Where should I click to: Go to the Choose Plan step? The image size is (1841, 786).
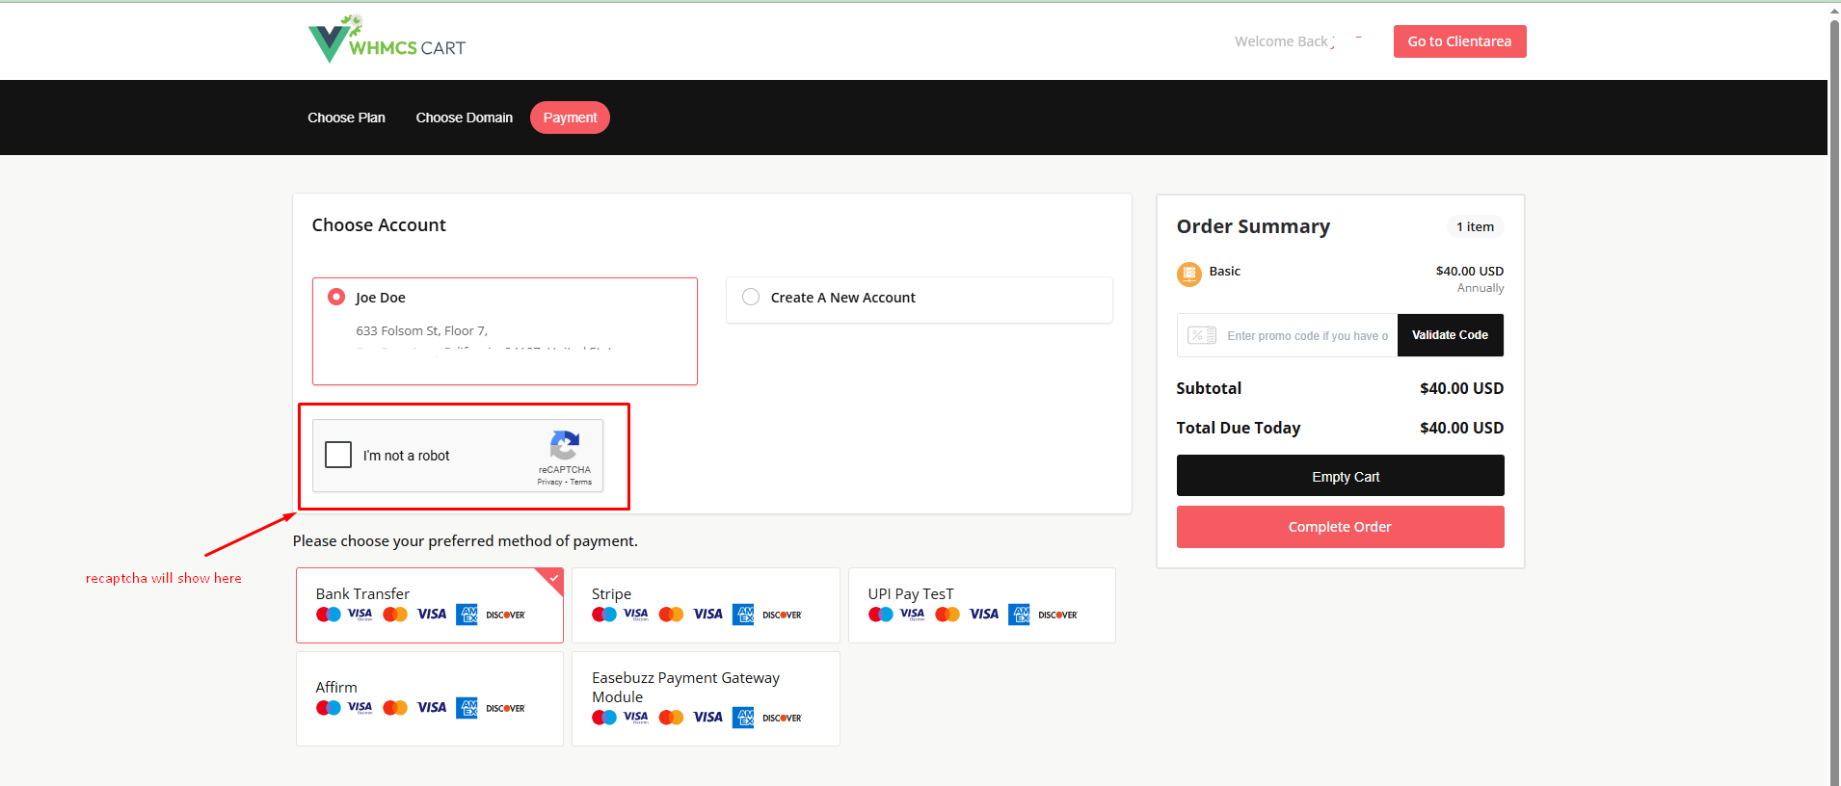(346, 118)
